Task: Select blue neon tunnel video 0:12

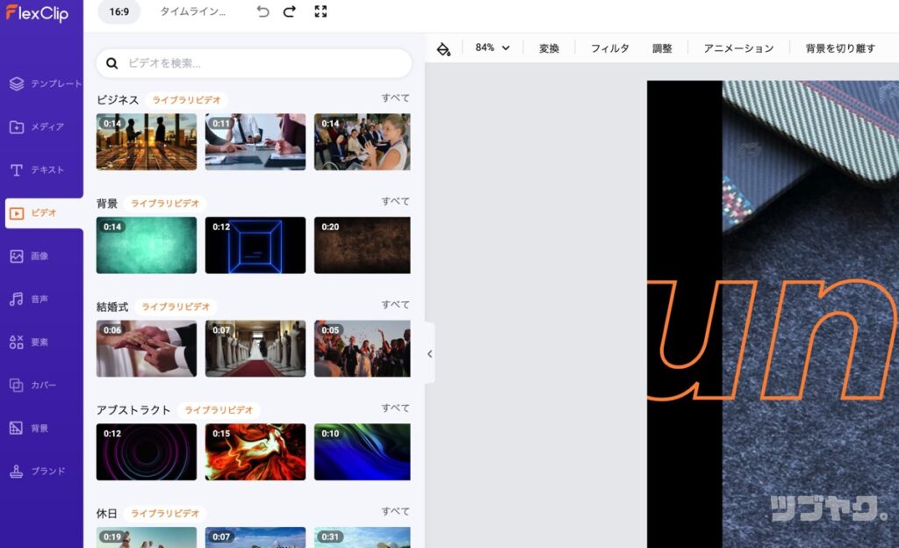Action: (255, 245)
